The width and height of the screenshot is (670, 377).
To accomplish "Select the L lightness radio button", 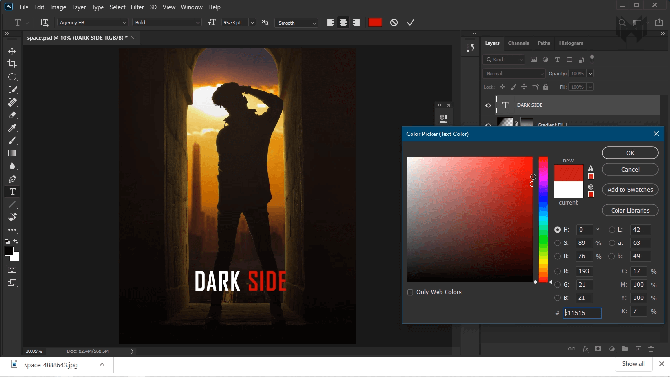I will coord(612,230).
